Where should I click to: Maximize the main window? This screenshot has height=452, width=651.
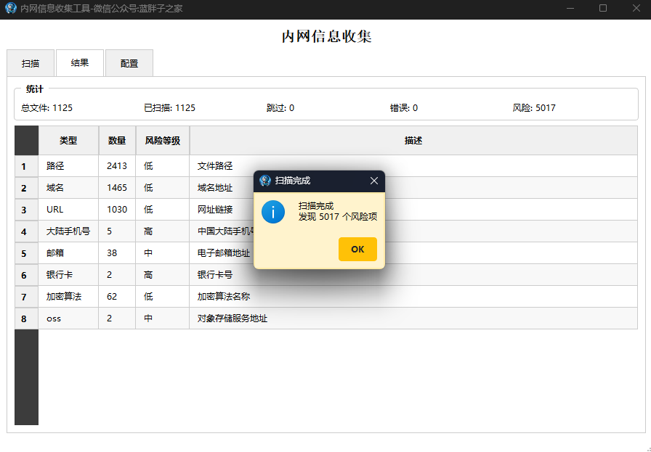pos(603,8)
